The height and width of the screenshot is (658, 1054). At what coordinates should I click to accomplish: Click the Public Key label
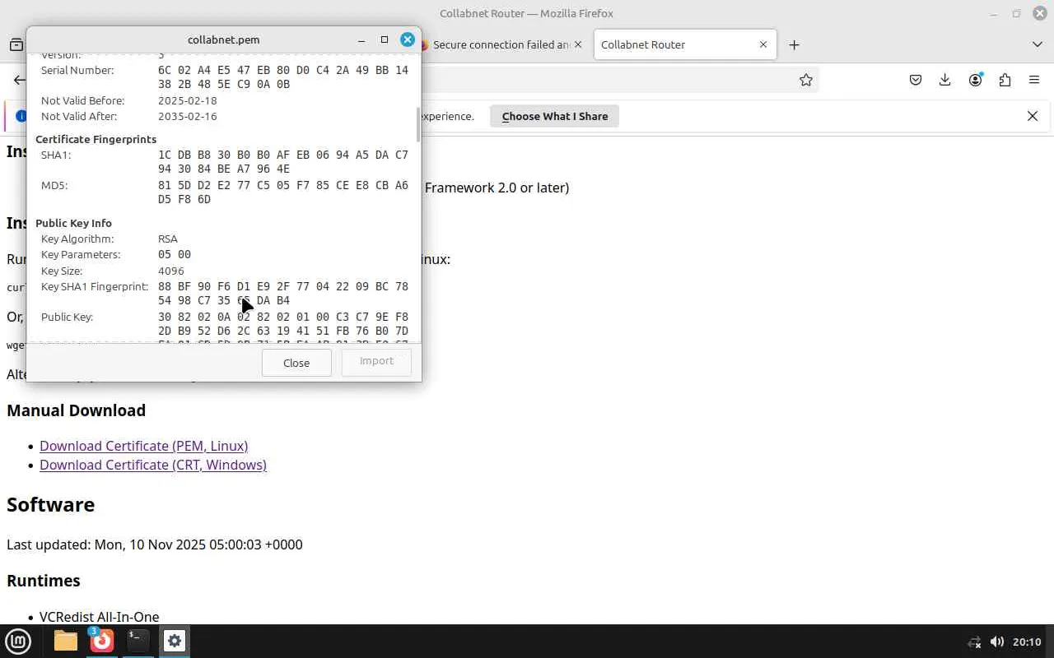point(67,317)
